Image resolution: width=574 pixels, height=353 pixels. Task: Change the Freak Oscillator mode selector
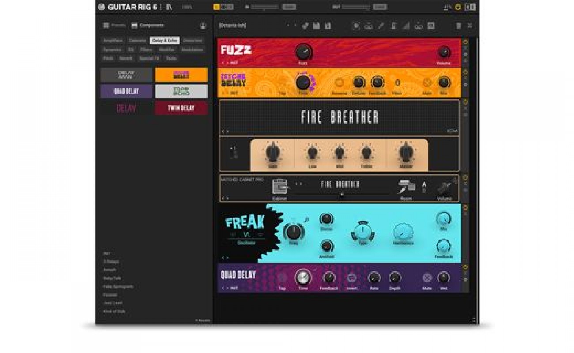click(x=246, y=234)
